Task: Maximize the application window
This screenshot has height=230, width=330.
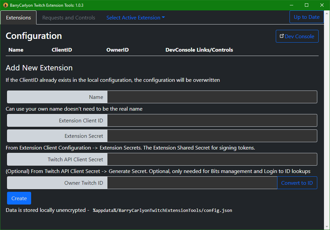Action: click(x=307, y=5)
